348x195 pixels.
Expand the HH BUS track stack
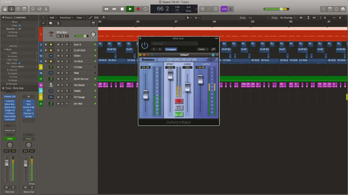(x=46, y=61)
